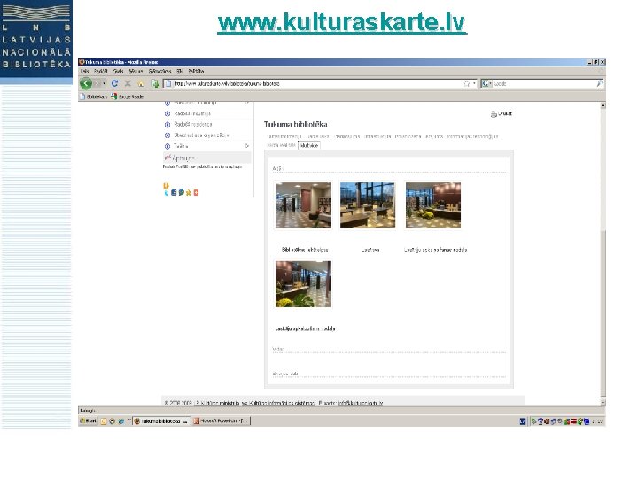Click the blue W tray icon
638x478 pixels.
(x=523, y=421)
